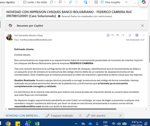Open Microsoft Teams from taskbar
Image resolution: width=150 pixels, height=126 pixels.
tap(28, 123)
